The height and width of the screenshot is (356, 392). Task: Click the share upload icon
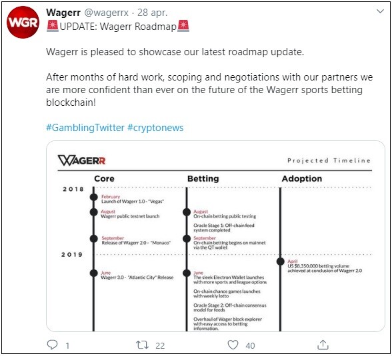click(323, 345)
